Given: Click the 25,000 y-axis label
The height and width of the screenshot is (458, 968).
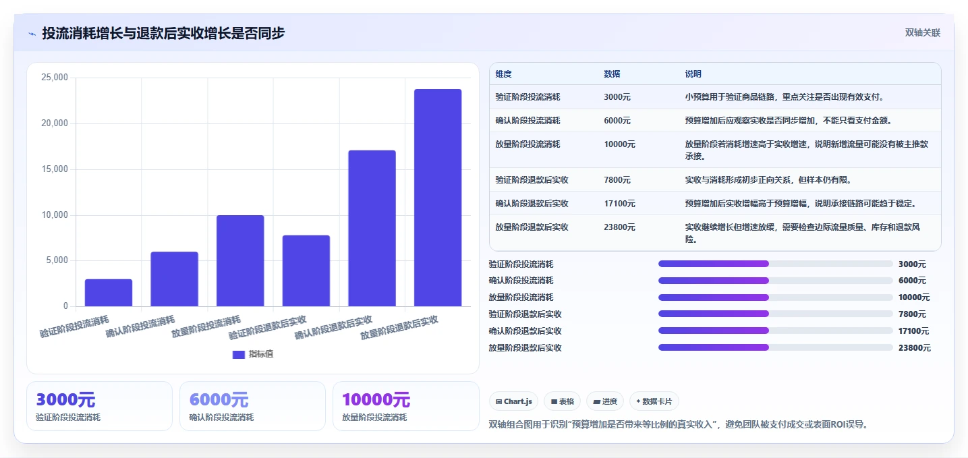Looking at the screenshot, I should pos(55,78).
